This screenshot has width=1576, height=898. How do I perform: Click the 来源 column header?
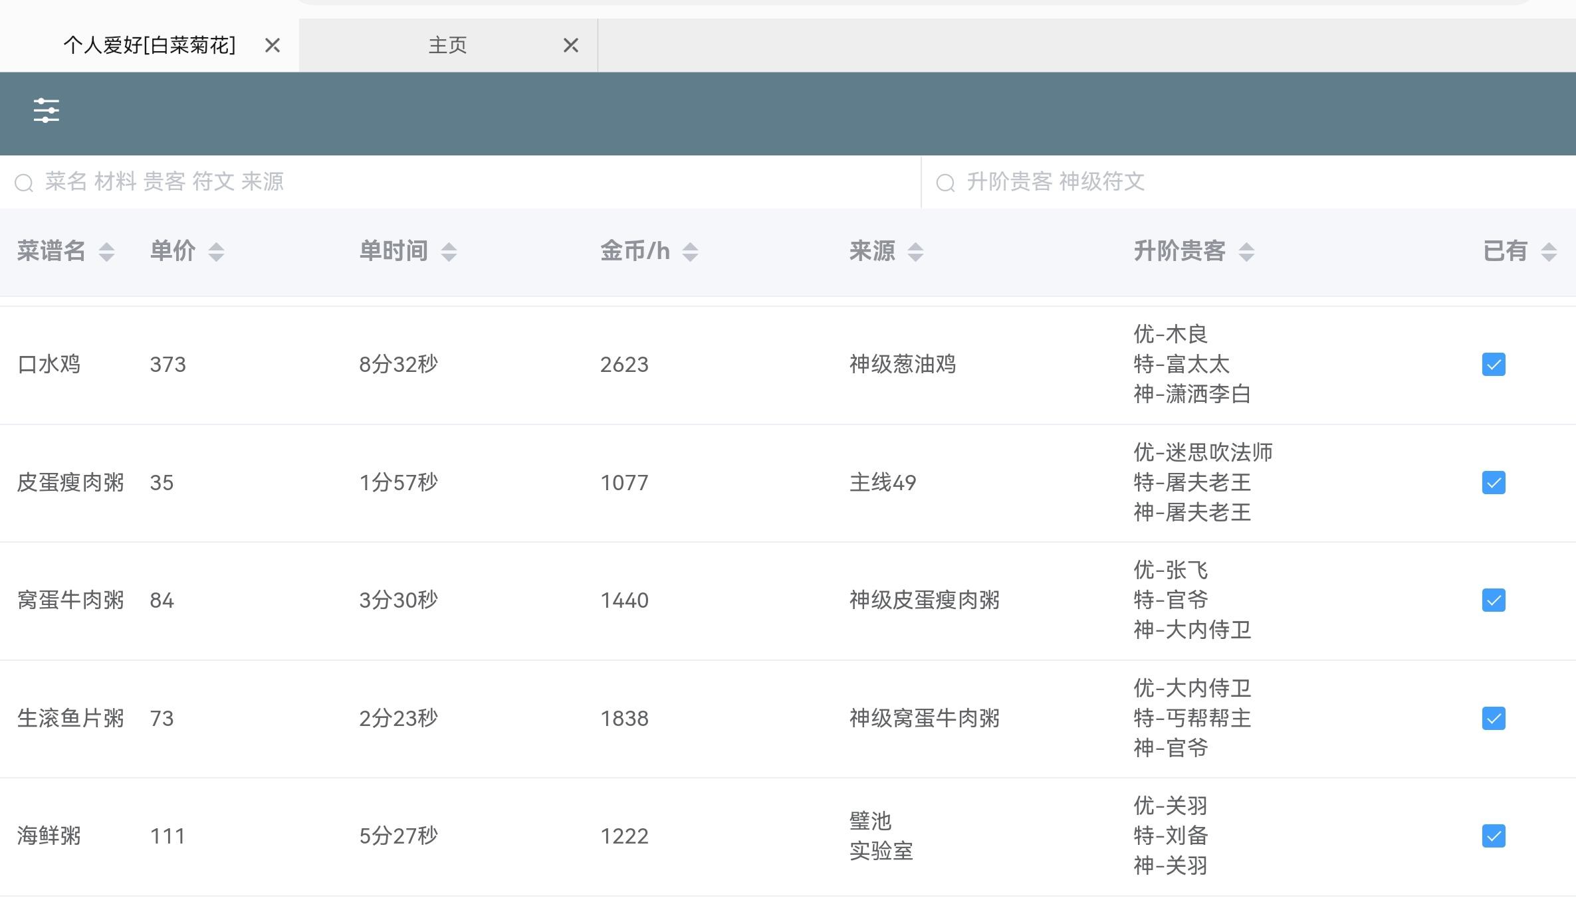pos(872,251)
